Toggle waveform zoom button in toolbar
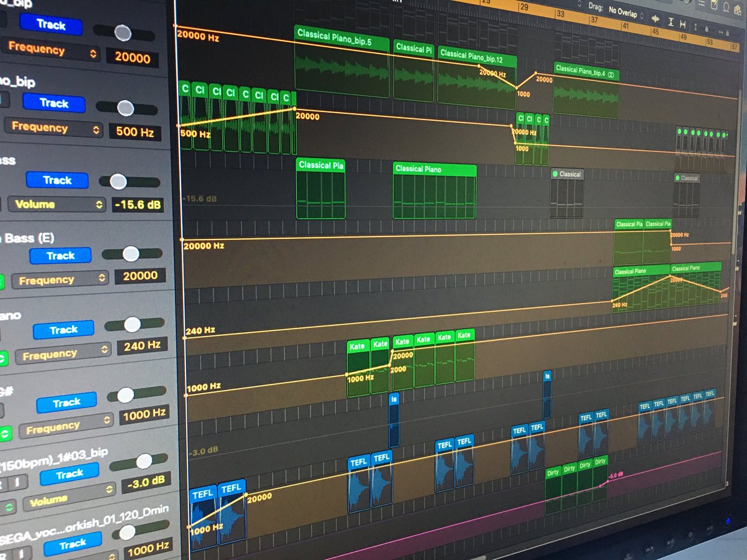 (655, 19)
